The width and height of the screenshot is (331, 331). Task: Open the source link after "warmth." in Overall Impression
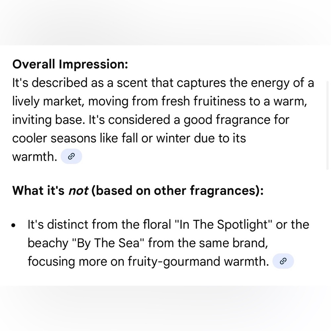click(x=71, y=156)
